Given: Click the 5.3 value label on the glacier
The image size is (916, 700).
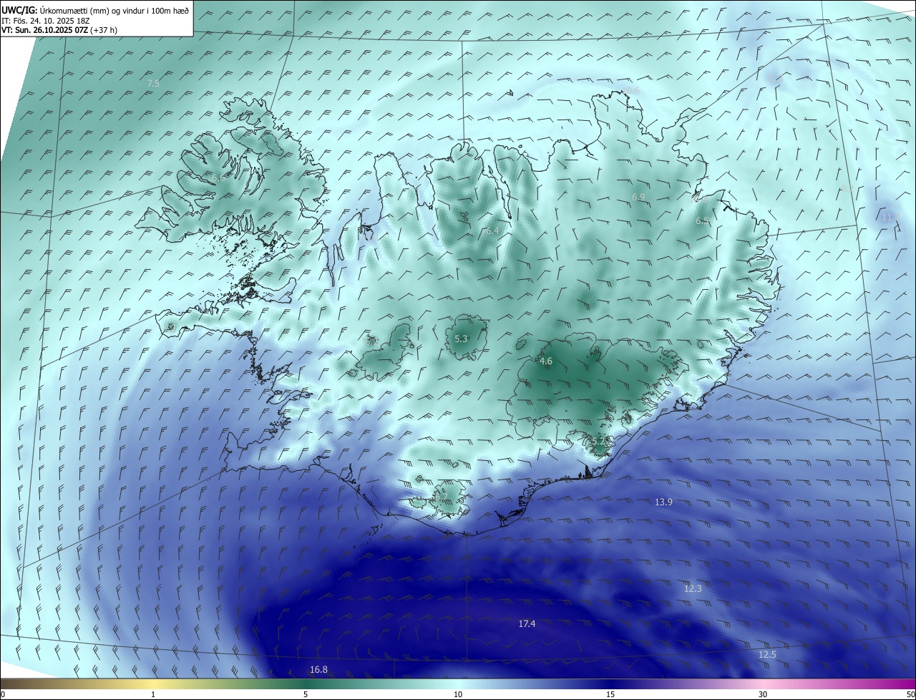Looking at the screenshot, I should [461, 339].
